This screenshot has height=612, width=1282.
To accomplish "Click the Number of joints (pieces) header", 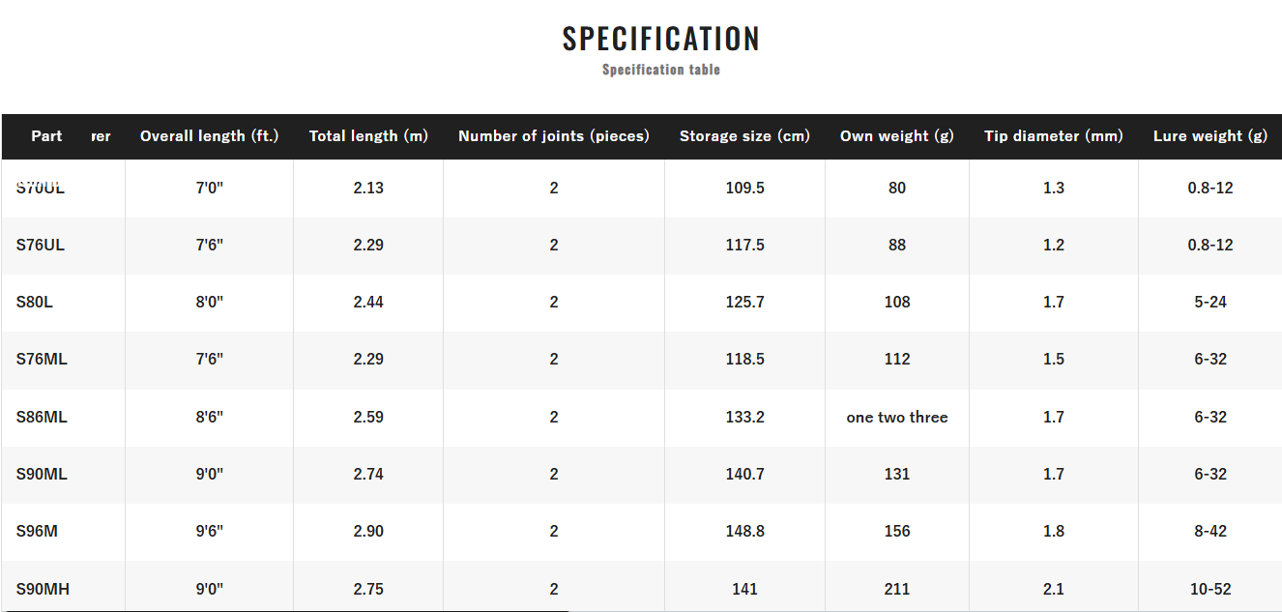I will point(554,136).
